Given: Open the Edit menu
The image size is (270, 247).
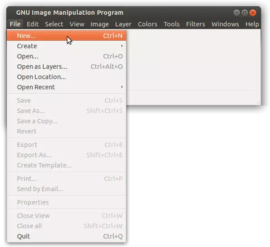Looking at the screenshot, I should click(33, 24).
